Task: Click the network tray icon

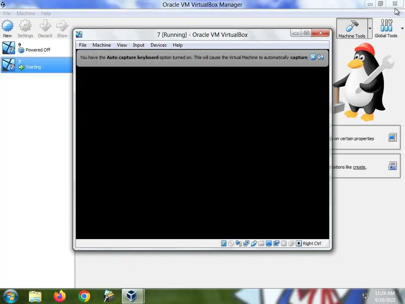Action: pyautogui.click(x=365, y=296)
